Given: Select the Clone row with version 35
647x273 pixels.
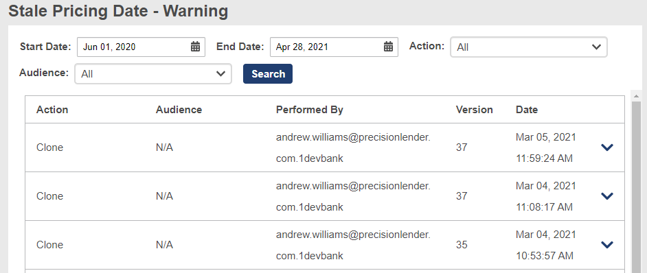Looking at the screenshot, I should 325,245.
